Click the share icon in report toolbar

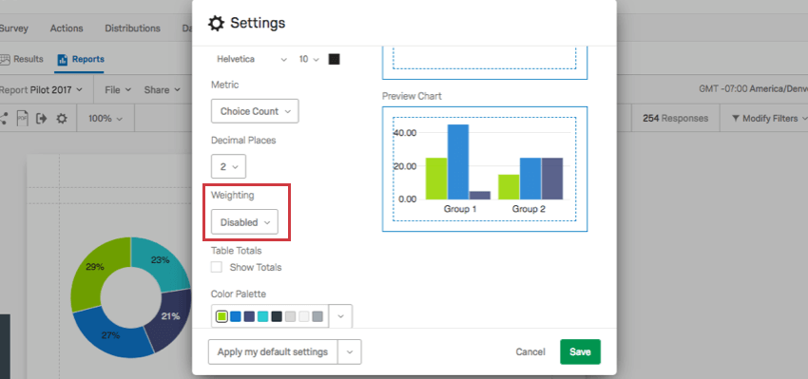coord(3,119)
